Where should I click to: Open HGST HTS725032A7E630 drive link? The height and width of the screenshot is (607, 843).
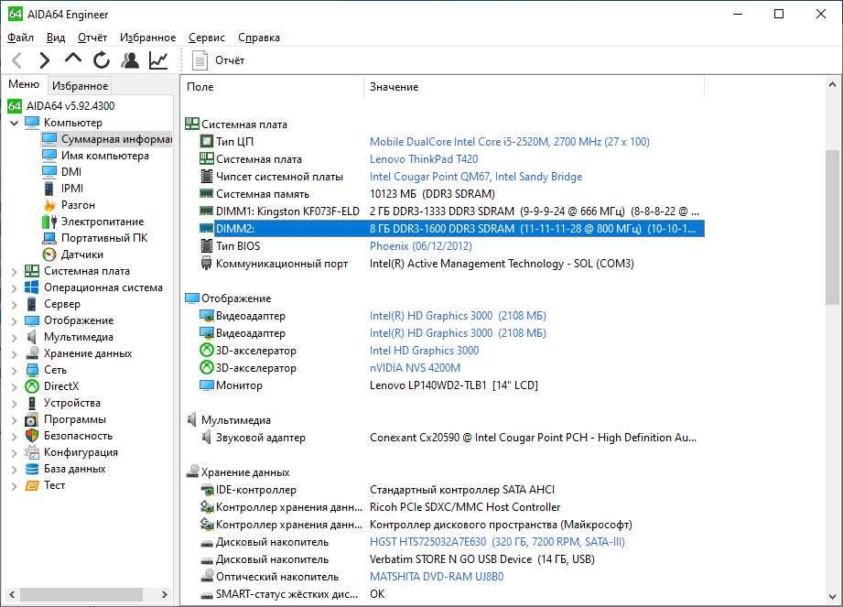(497, 542)
